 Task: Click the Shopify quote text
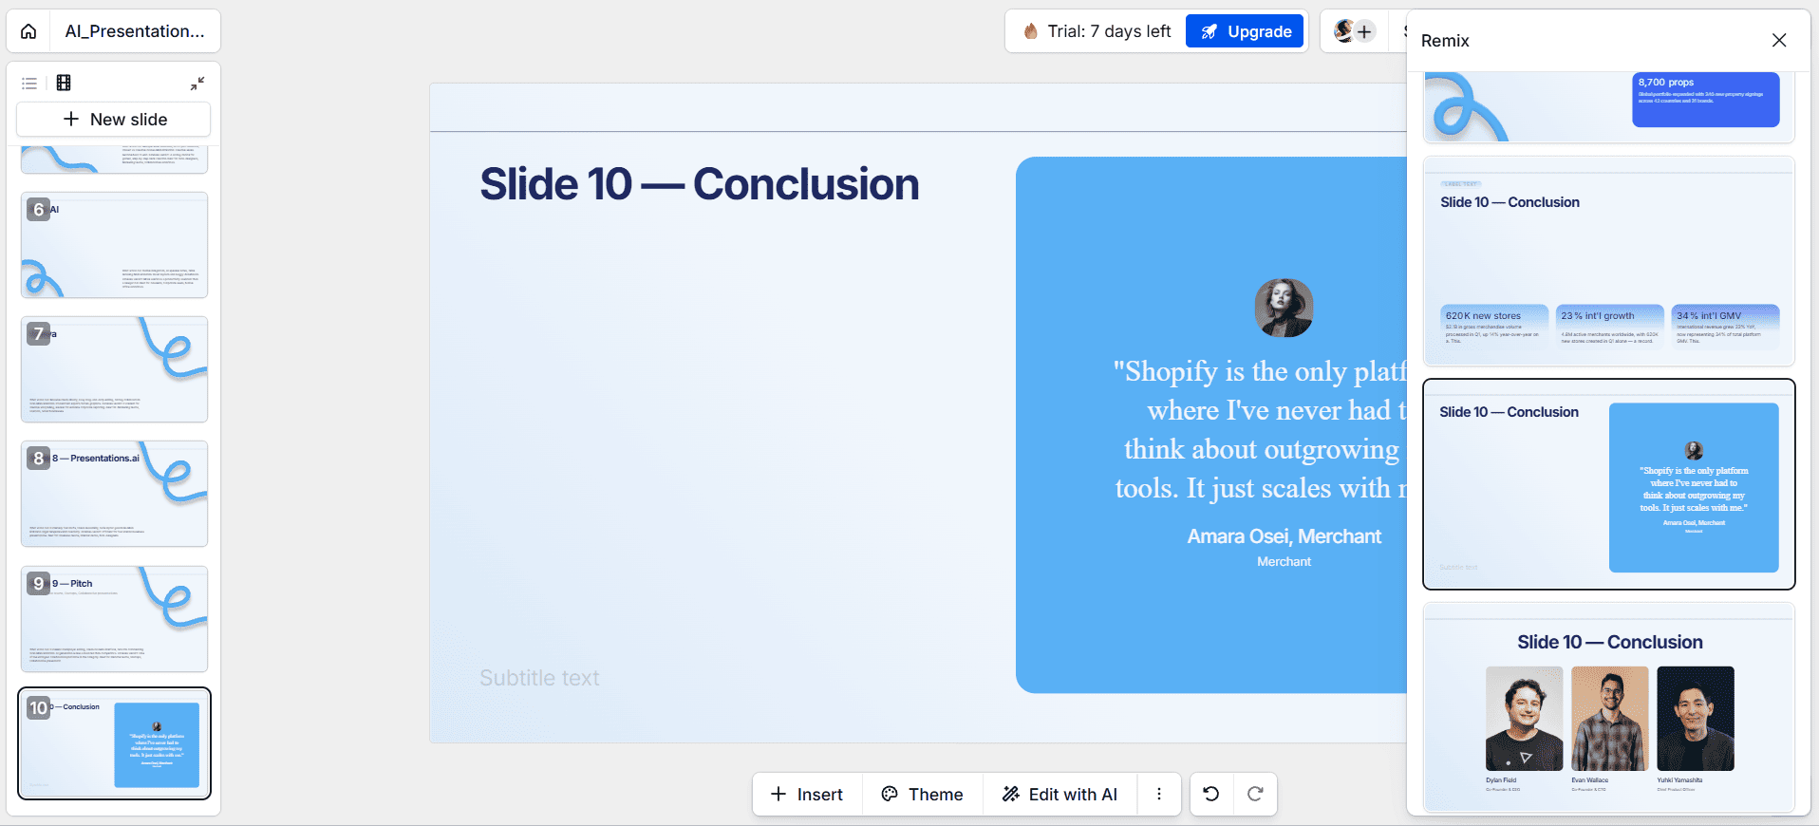(1259, 429)
